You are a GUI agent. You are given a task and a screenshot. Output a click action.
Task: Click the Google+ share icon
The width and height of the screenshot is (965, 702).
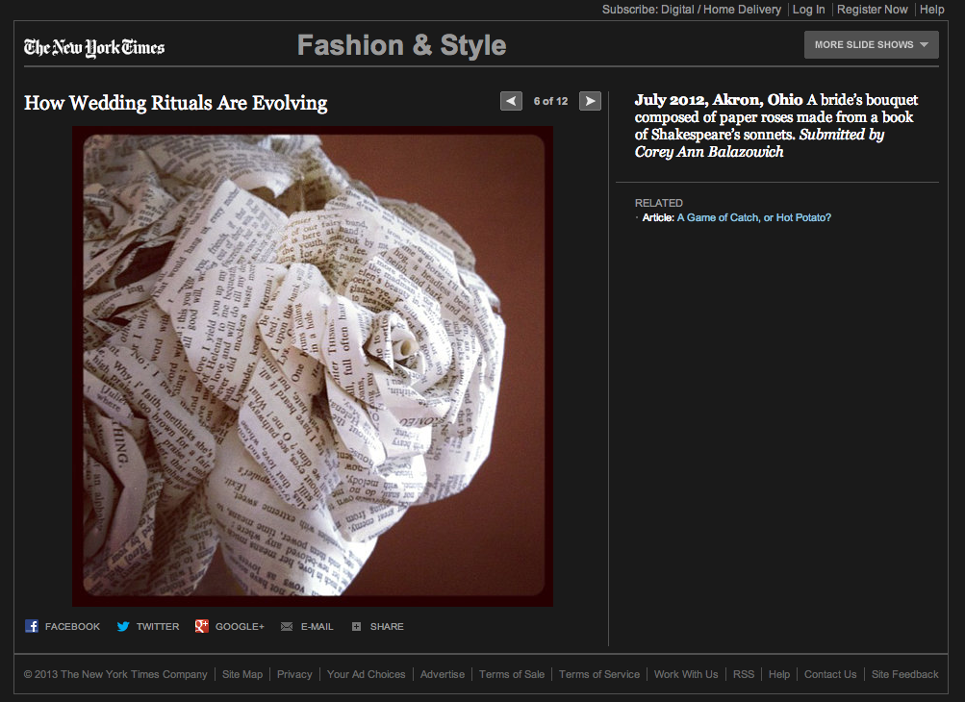(201, 626)
